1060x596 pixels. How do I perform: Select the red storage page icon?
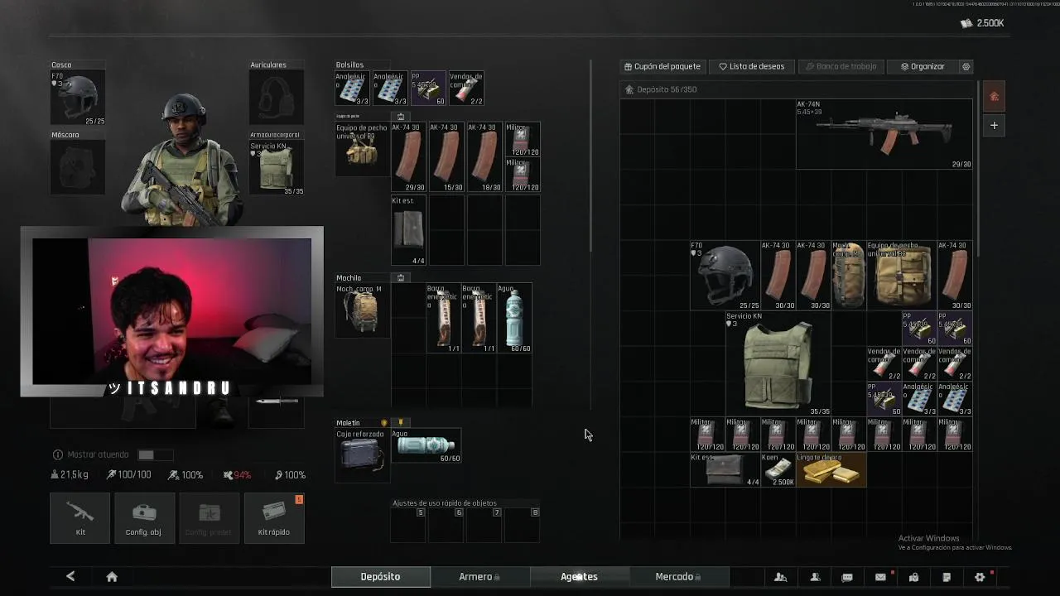[x=995, y=97]
